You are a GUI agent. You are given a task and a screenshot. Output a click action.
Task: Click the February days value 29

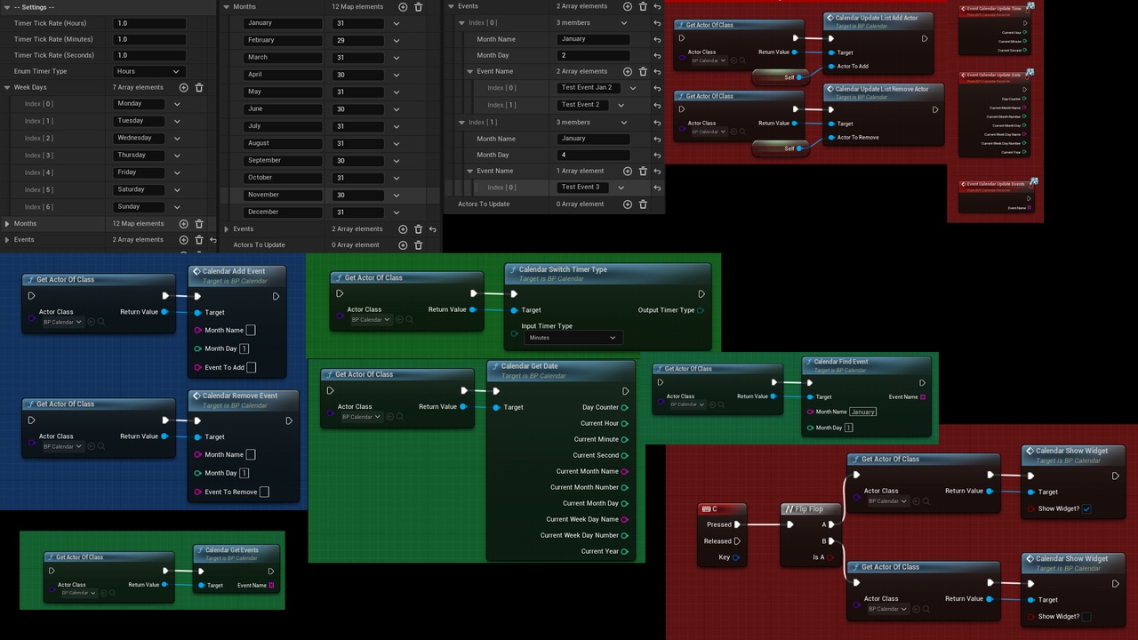click(358, 40)
